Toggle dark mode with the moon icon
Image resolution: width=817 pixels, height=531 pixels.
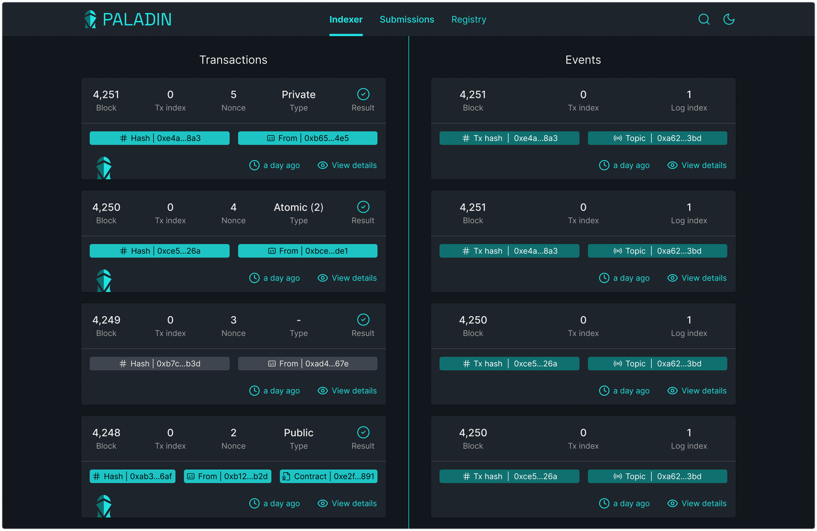pyautogui.click(x=729, y=19)
